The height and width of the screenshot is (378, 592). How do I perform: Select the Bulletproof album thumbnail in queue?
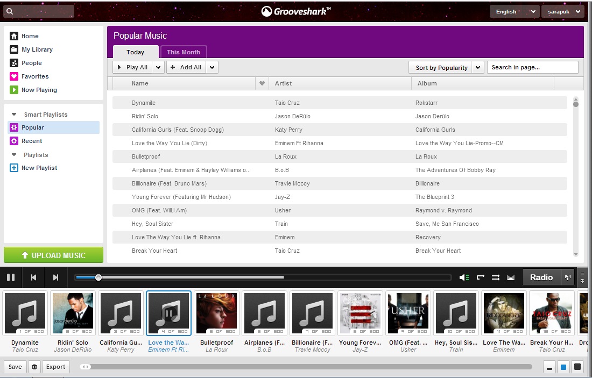(x=216, y=313)
